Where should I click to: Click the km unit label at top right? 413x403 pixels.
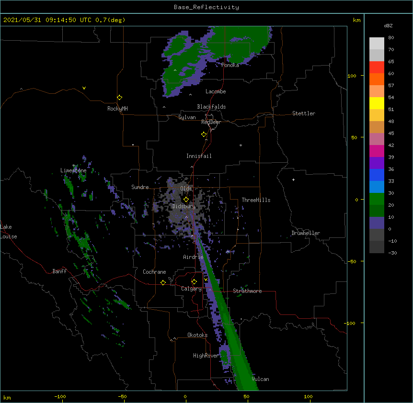click(x=356, y=20)
